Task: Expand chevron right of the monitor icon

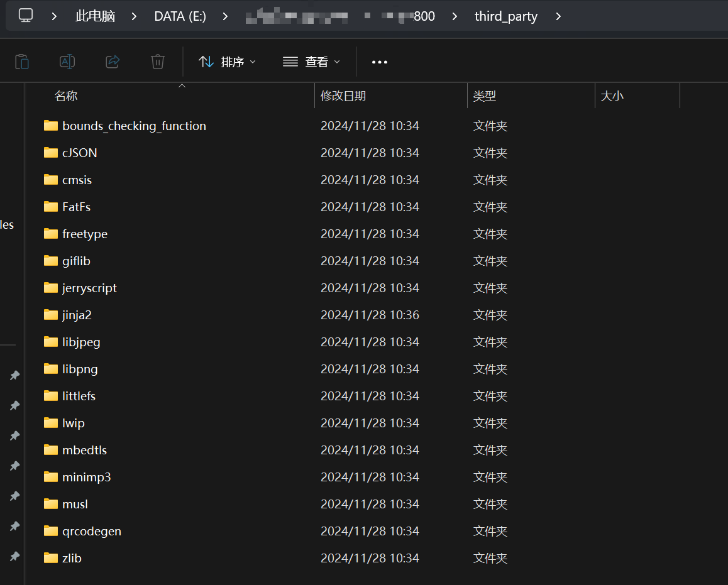Action: point(54,17)
